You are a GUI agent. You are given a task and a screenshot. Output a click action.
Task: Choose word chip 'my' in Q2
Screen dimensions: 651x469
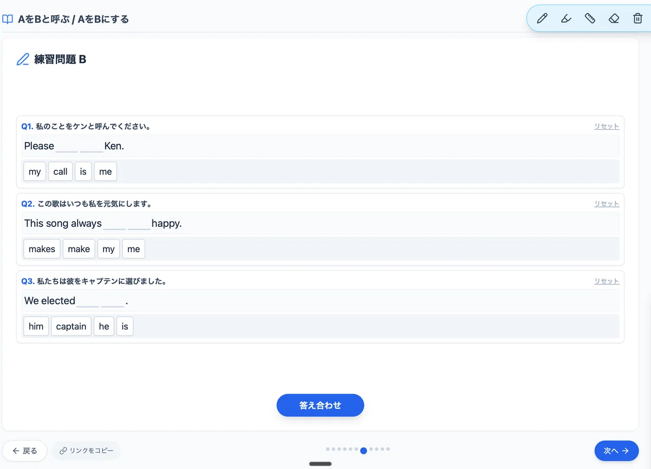click(108, 249)
